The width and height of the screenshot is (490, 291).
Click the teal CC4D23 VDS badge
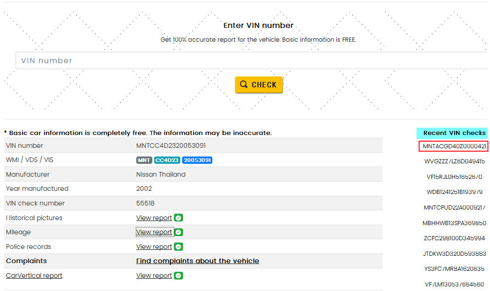[x=167, y=160]
